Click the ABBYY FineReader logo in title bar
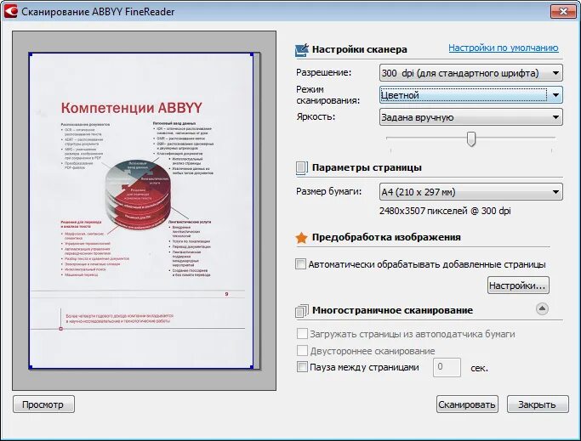Viewport: 581px width, 441px height. [10, 11]
